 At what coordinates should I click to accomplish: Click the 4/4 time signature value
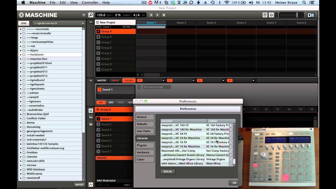[x=136, y=15]
